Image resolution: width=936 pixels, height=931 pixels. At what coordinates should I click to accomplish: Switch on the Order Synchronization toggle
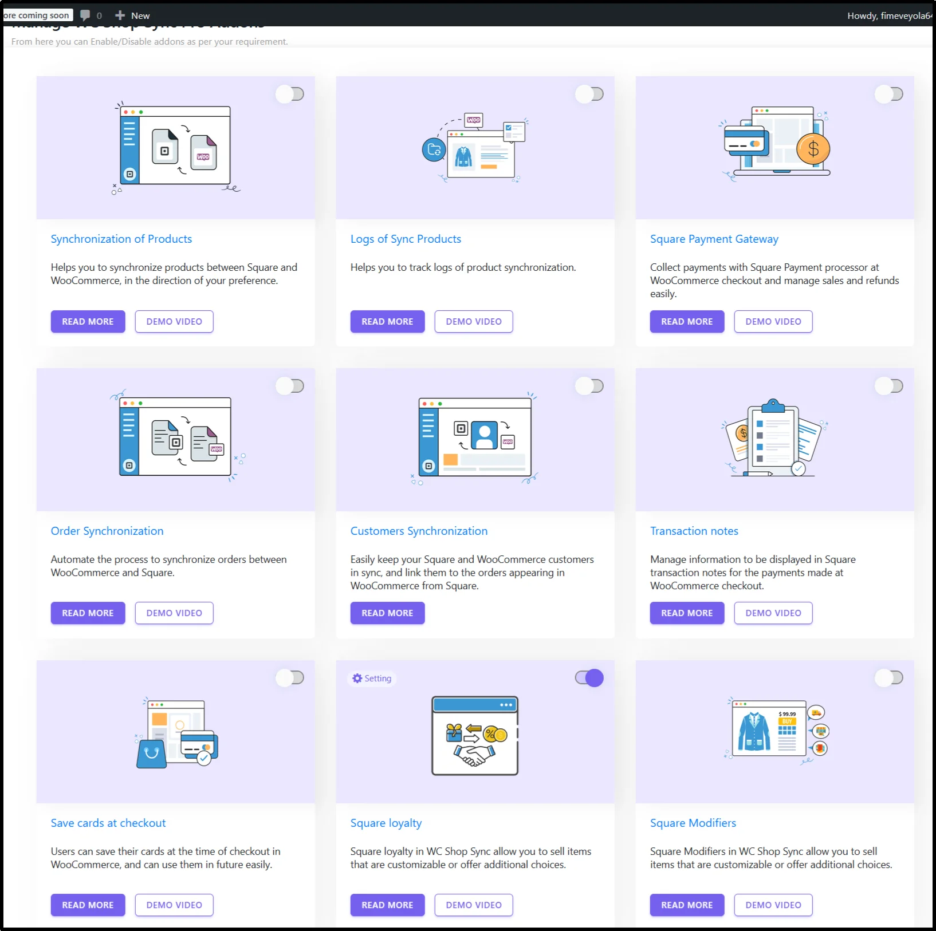coord(290,386)
